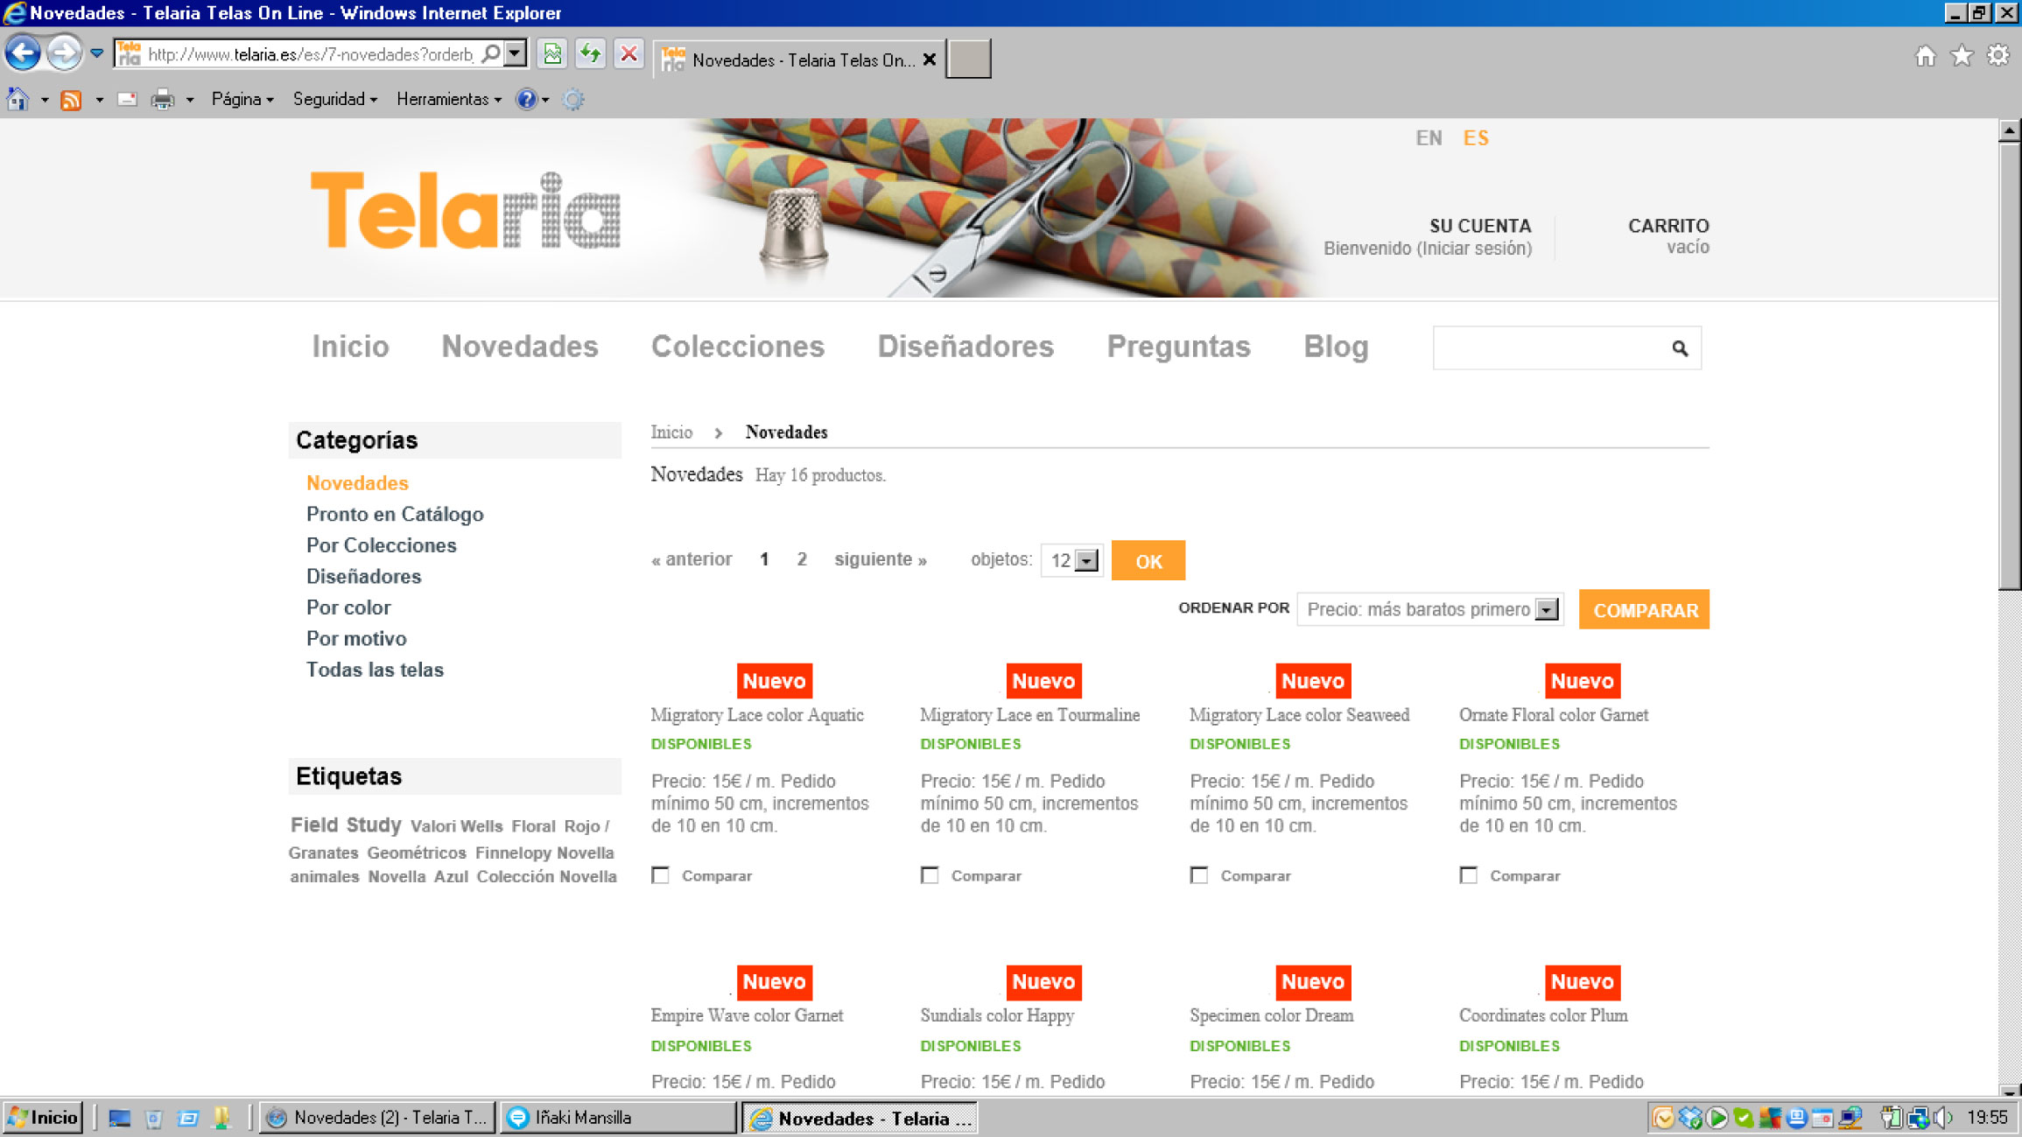Click the refresh page icon
This screenshot has height=1137, width=2022.
pos(591,54)
